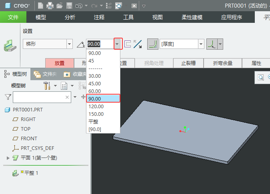Viewport: 270px width, 194px height.
Task: Switch to the 工具 ribbon tab
Action: tap(128, 17)
